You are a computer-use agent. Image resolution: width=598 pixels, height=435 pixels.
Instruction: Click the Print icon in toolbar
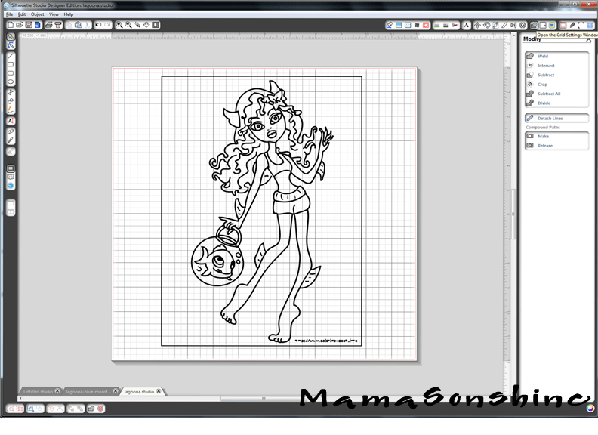pos(48,25)
